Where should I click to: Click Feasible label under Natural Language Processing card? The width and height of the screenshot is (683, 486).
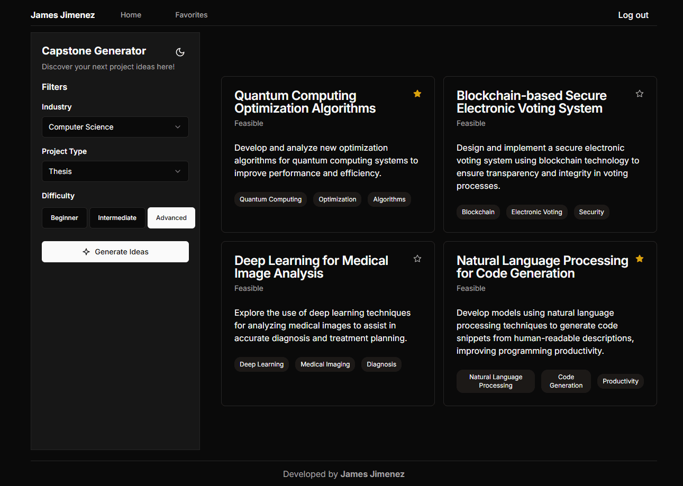coord(471,288)
